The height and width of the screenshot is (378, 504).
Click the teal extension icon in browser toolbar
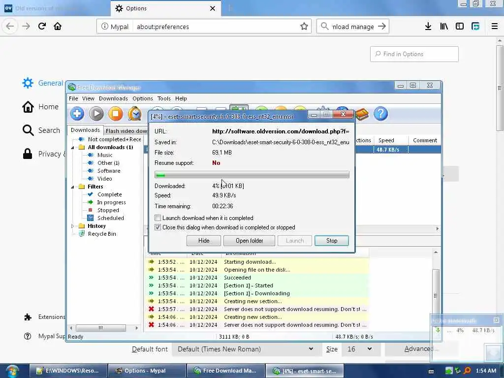475,27
